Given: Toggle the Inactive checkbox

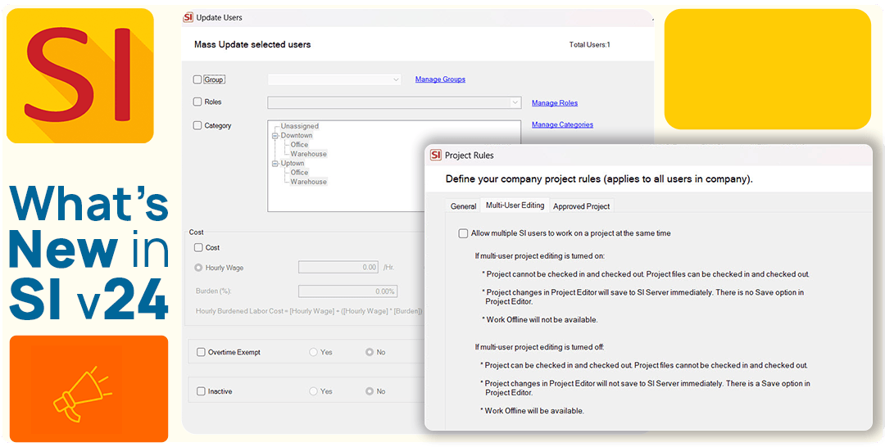Looking at the screenshot, I should pyautogui.click(x=201, y=391).
